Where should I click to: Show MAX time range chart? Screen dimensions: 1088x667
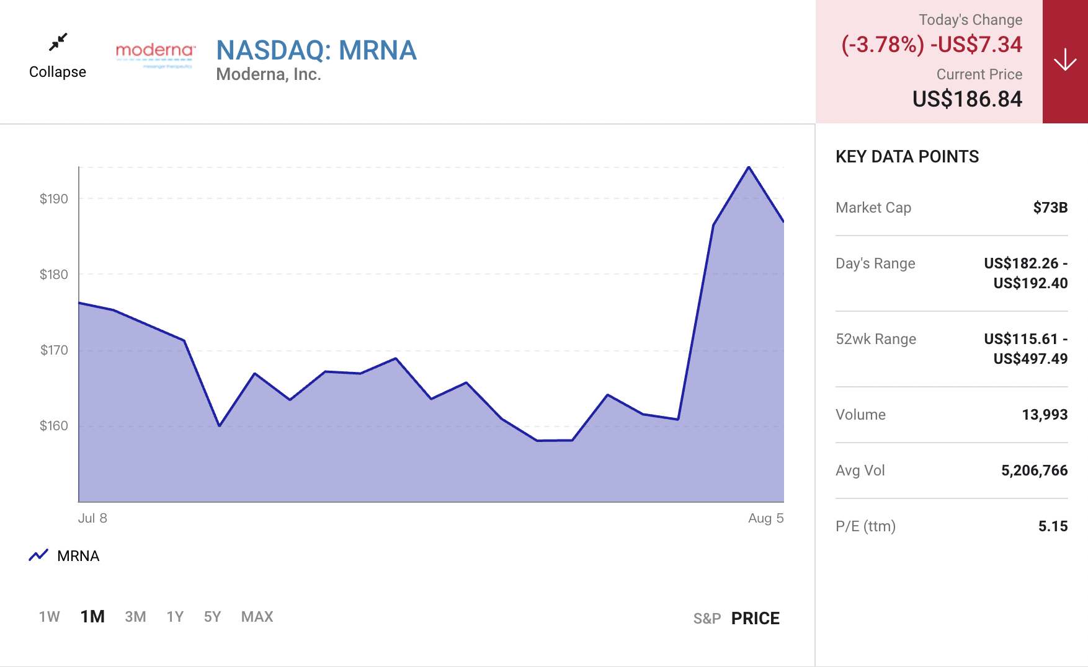(x=257, y=617)
